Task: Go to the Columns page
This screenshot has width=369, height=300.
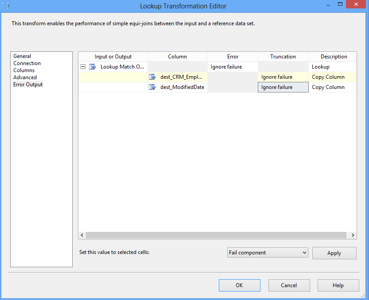Action: [x=24, y=70]
